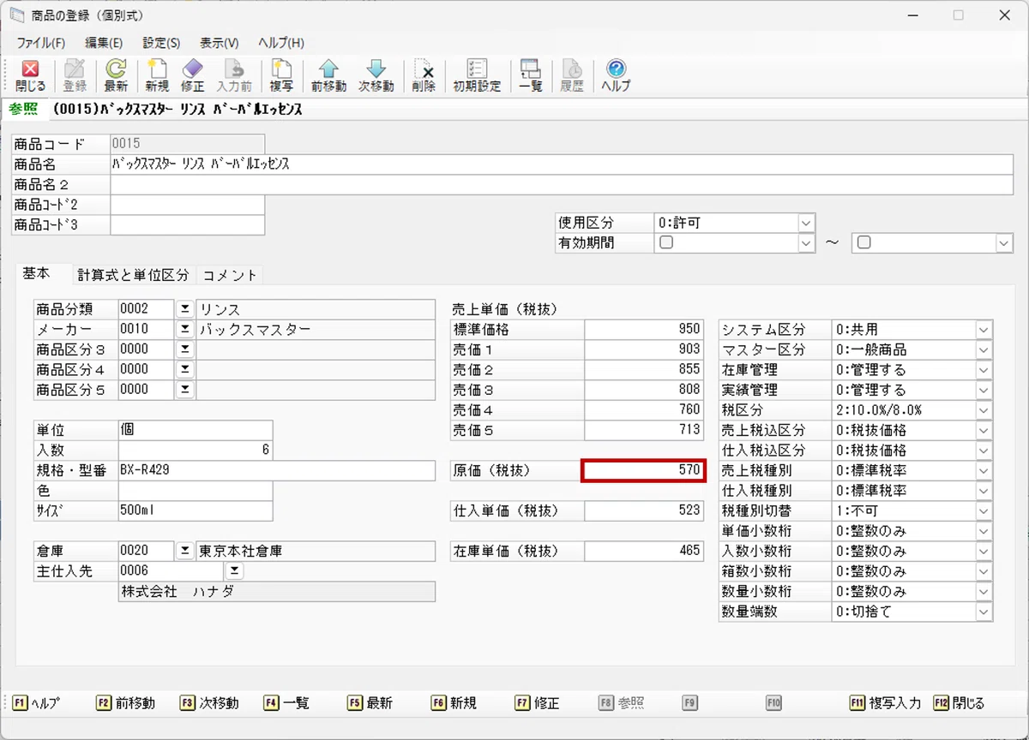Image resolution: width=1029 pixels, height=740 pixels.
Task: Click the 規格・型番 field with BX-R429
Action: click(x=277, y=470)
